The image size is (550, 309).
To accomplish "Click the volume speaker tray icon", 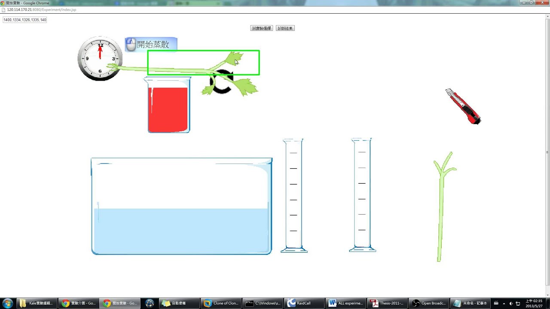I will tap(511, 303).
